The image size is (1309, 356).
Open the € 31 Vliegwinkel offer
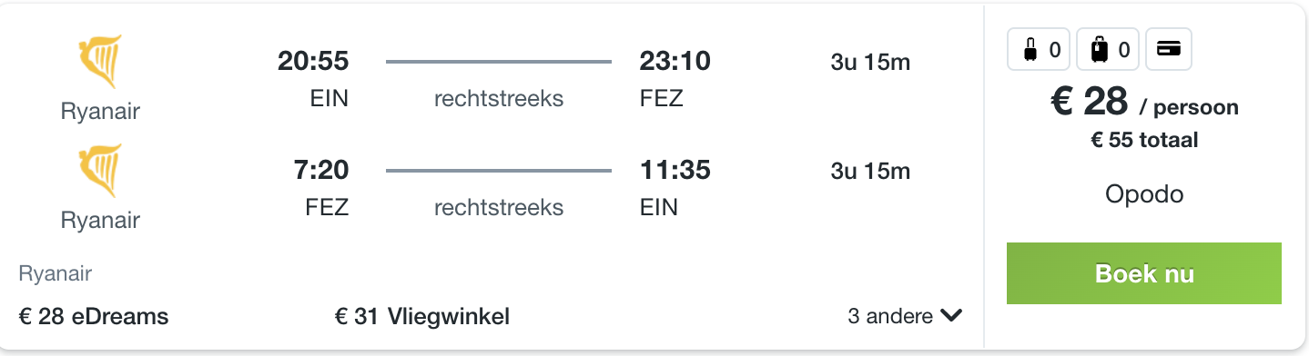pyautogui.click(x=422, y=316)
